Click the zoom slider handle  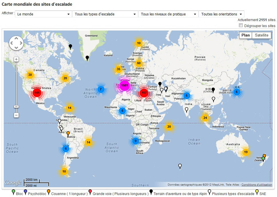coord(16,107)
